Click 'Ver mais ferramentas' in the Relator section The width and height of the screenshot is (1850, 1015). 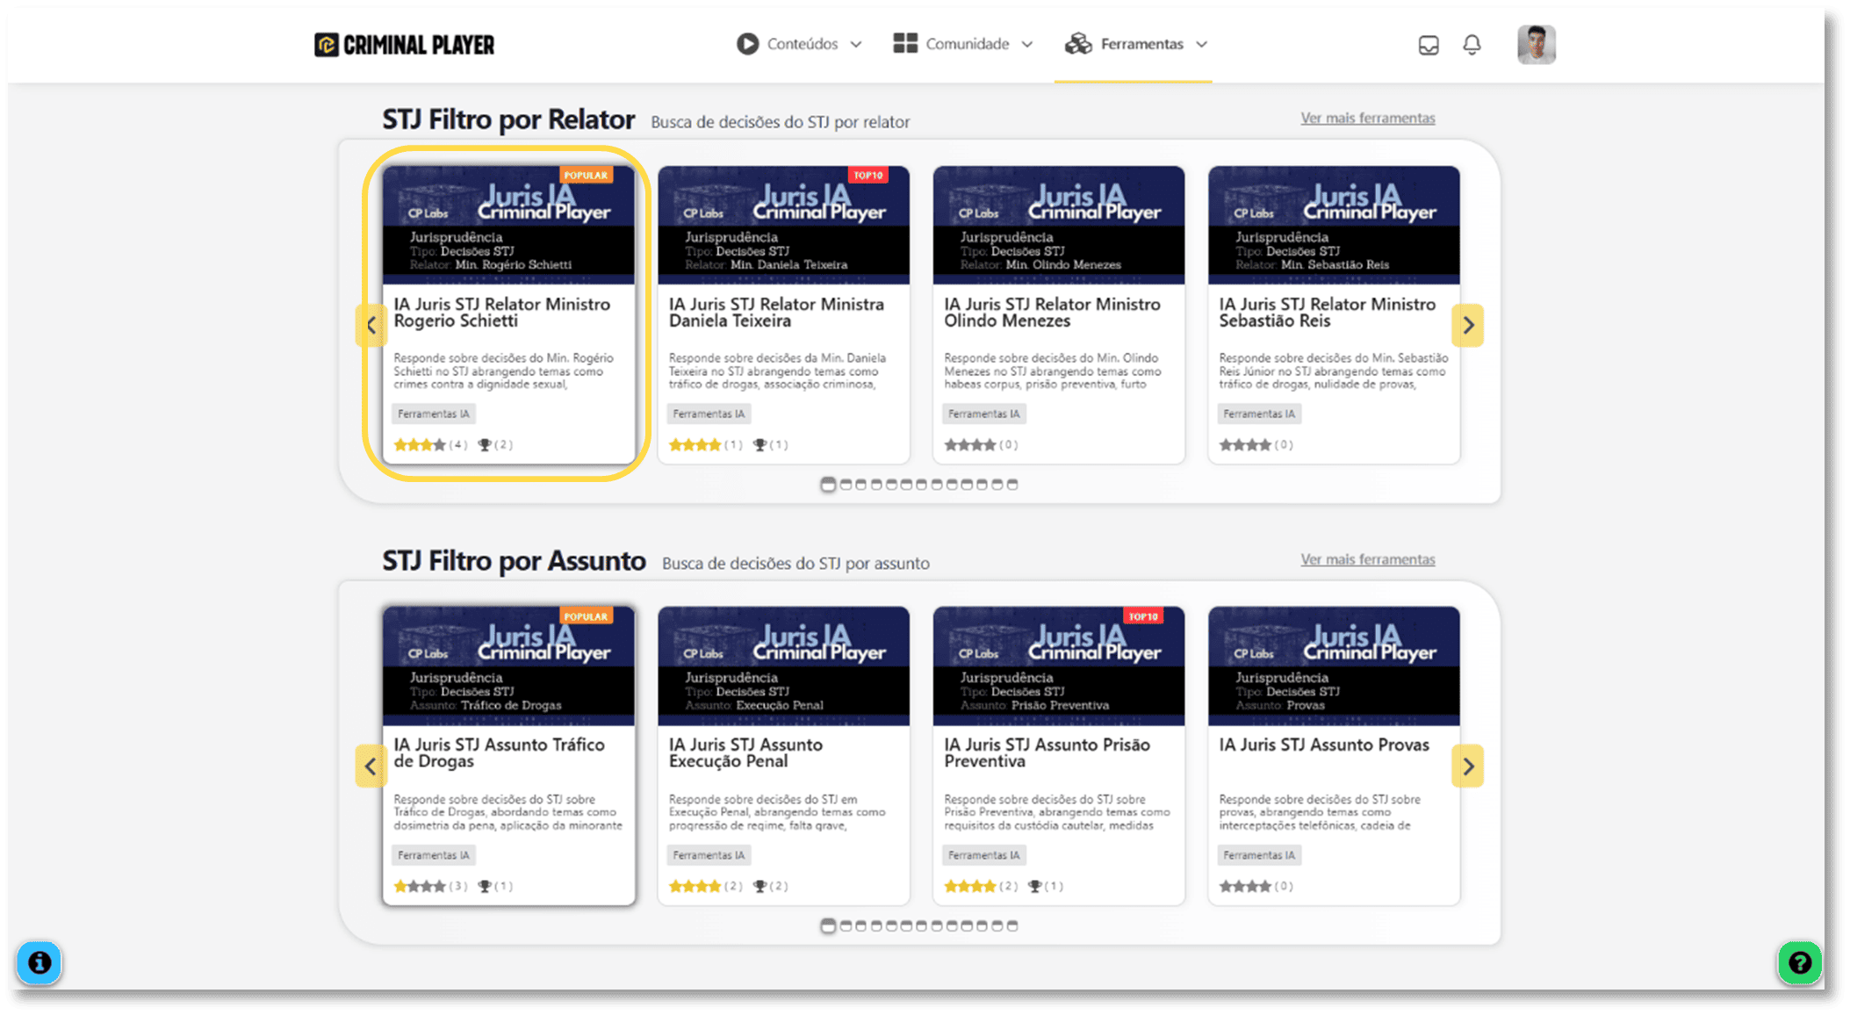[1367, 118]
